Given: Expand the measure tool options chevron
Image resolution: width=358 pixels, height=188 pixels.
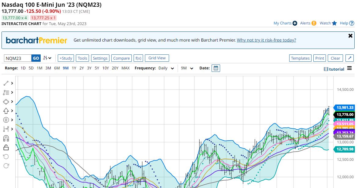Looking at the screenshot, I should 12,129.
